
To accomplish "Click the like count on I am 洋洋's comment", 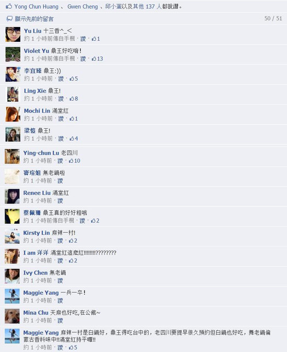I will (73, 261).
